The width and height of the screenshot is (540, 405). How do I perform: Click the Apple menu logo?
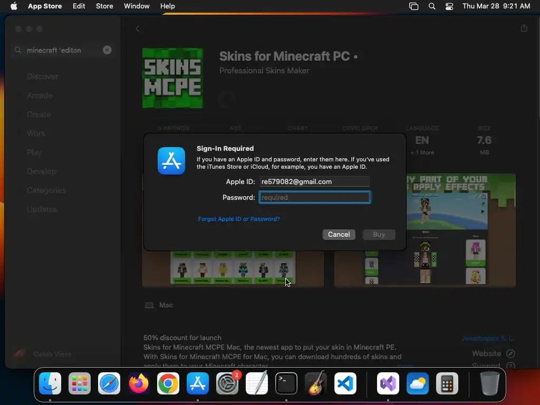coord(14,6)
